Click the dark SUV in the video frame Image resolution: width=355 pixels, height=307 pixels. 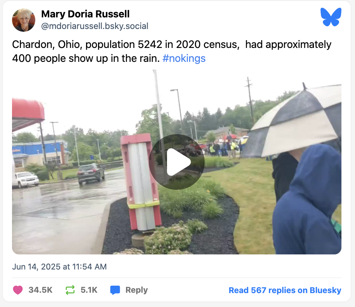[x=91, y=173]
